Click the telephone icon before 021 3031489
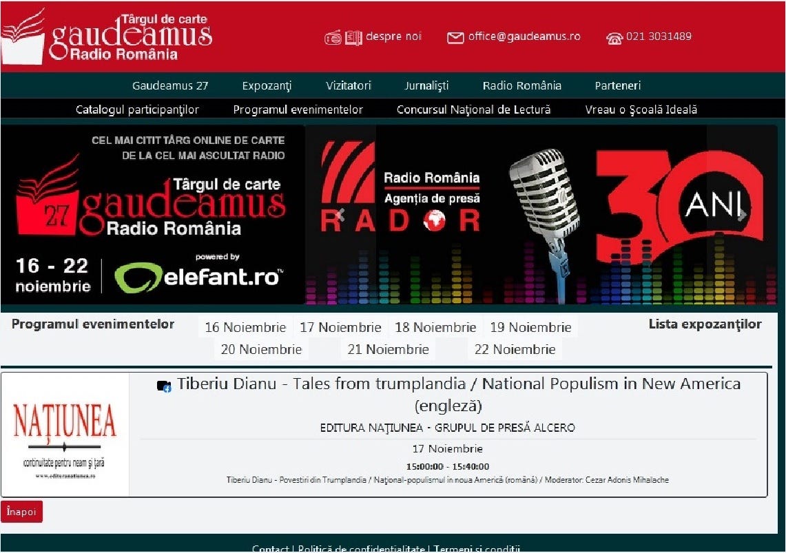This screenshot has width=786, height=553. [x=614, y=38]
